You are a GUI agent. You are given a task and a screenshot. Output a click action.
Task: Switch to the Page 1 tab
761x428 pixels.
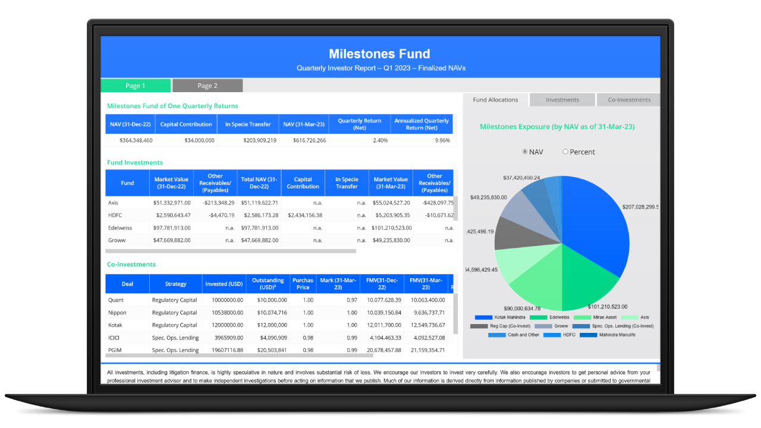tap(136, 86)
